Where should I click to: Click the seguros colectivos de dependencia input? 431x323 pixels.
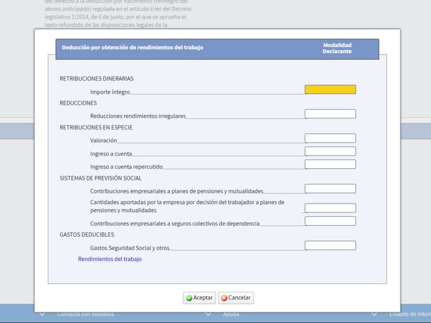pyautogui.click(x=330, y=221)
